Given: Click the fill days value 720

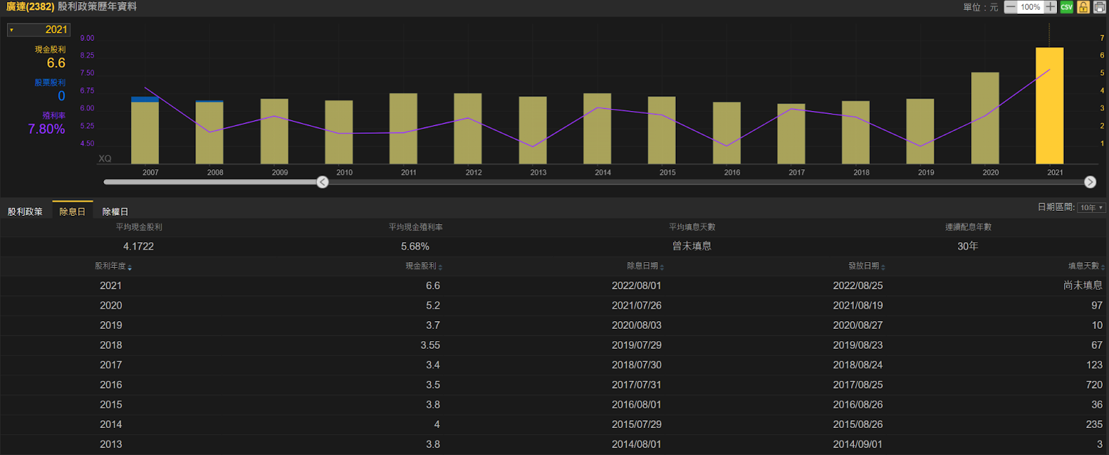Looking at the screenshot, I should [x=1094, y=385].
